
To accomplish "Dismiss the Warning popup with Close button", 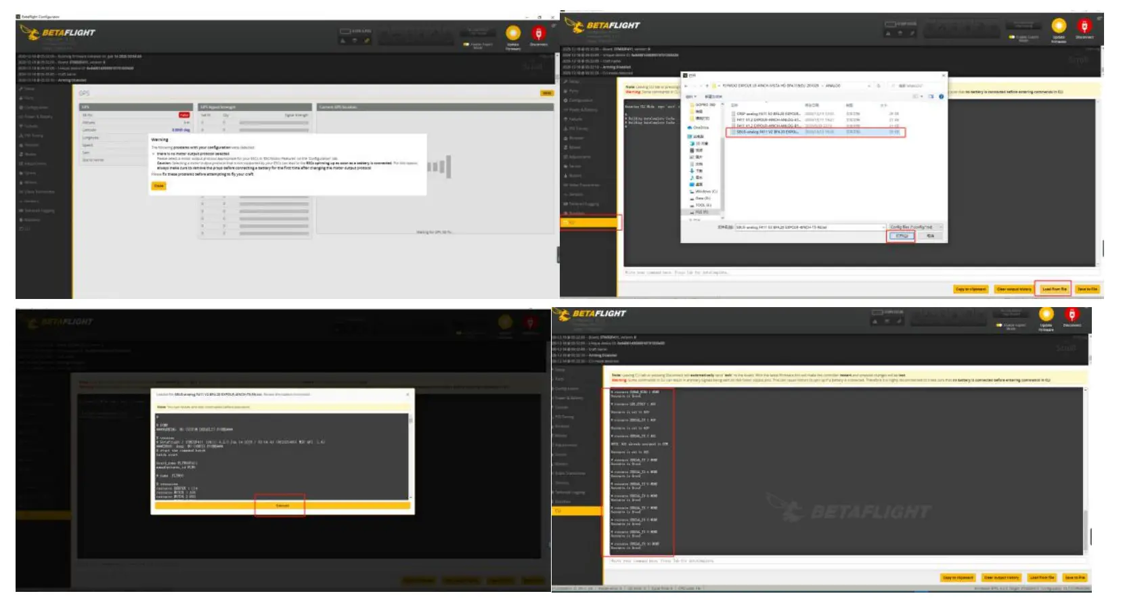I will tap(158, 186).
